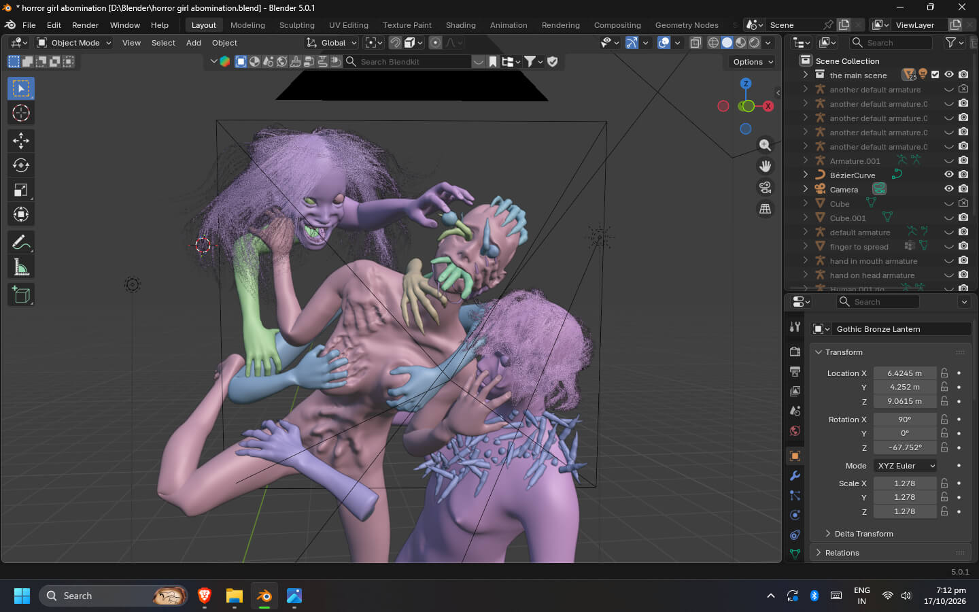Click the BlenderKit bookmark icon

493,62
